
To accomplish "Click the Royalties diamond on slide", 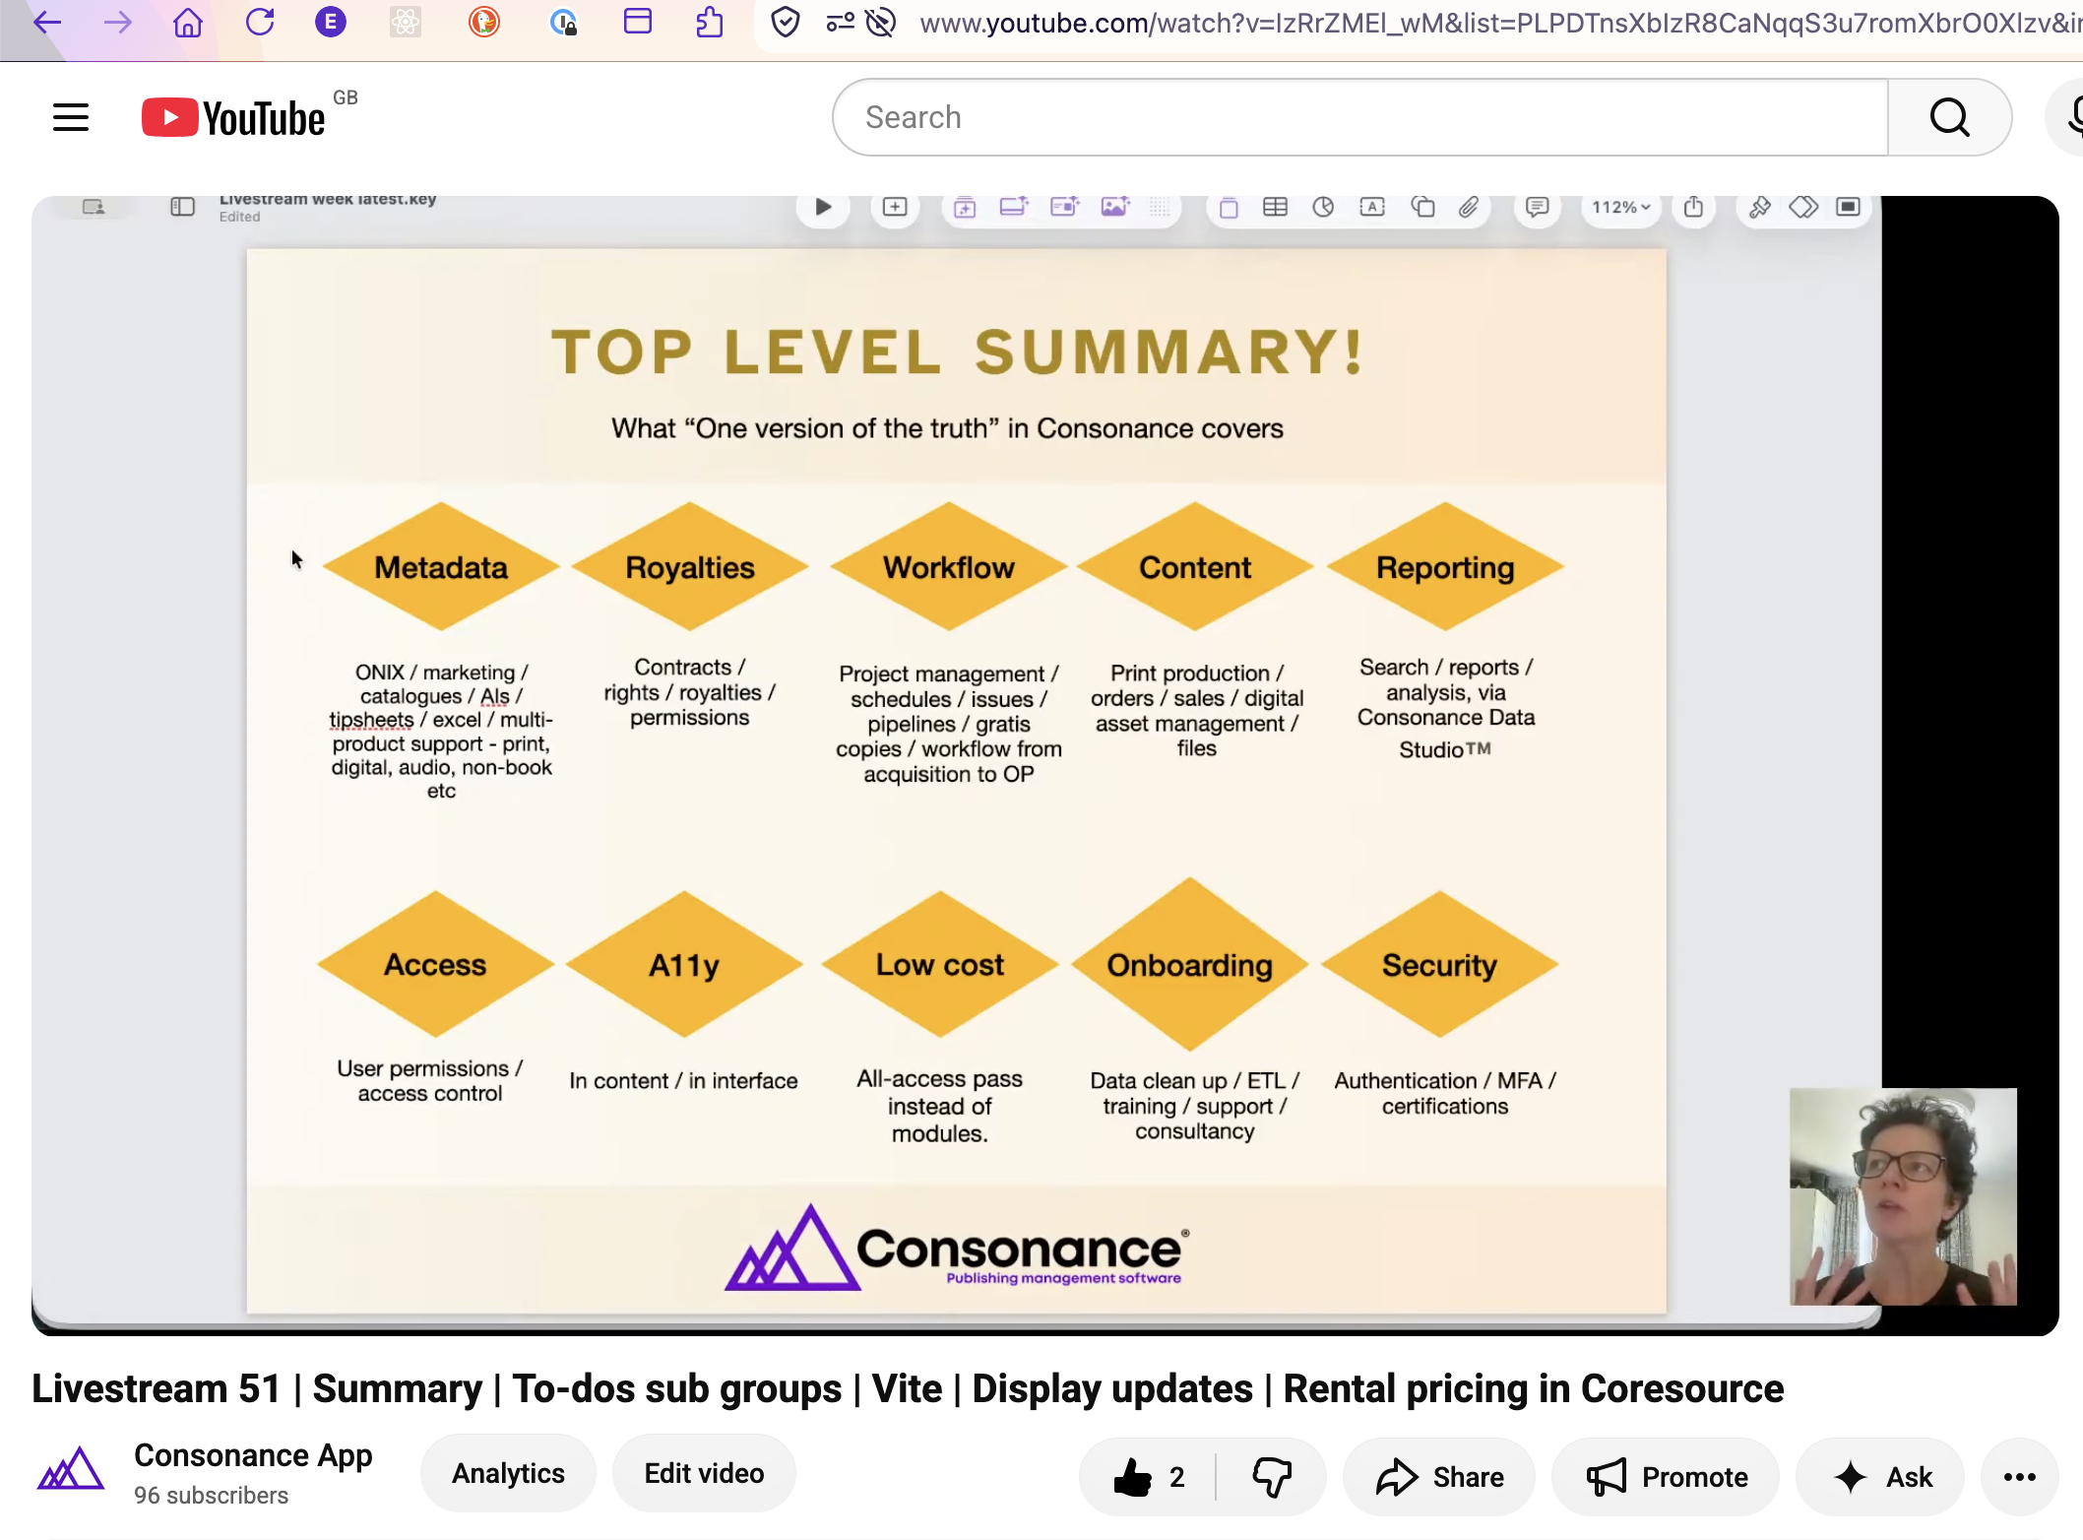I will 690,567.
